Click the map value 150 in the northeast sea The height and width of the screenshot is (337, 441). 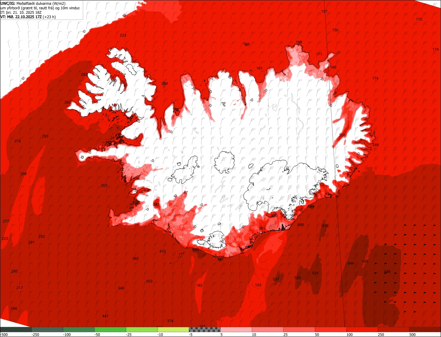335,30
